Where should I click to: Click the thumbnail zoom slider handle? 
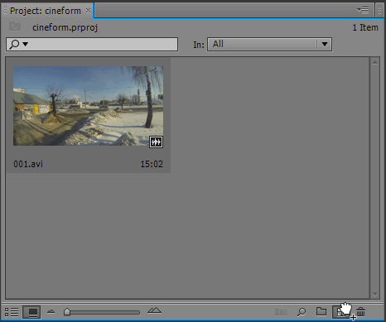[67, 311]
